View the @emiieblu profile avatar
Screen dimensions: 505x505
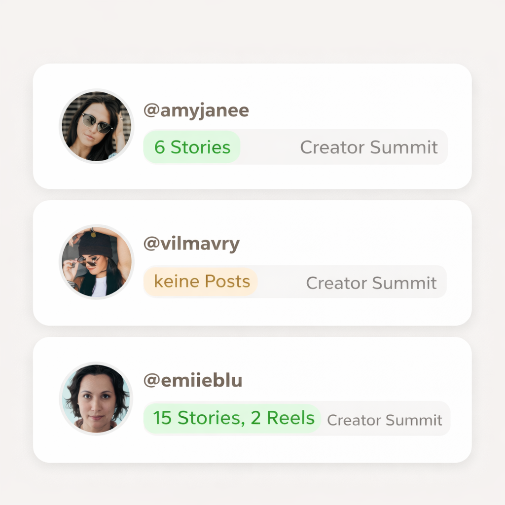click(x=96, y=398)
